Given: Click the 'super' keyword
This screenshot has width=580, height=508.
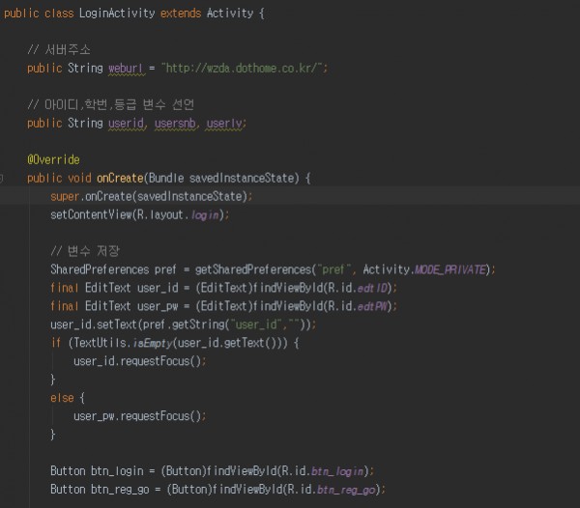Looking at the screenshot, I should point(65,196).
